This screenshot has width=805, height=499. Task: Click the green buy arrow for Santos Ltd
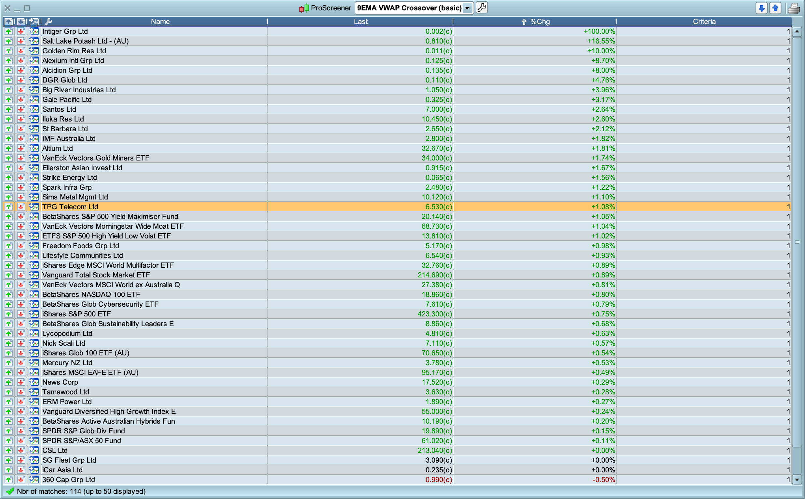pos(8,109)
